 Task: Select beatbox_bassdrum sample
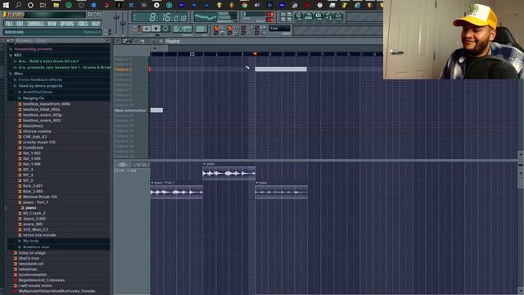click(47, 104)
